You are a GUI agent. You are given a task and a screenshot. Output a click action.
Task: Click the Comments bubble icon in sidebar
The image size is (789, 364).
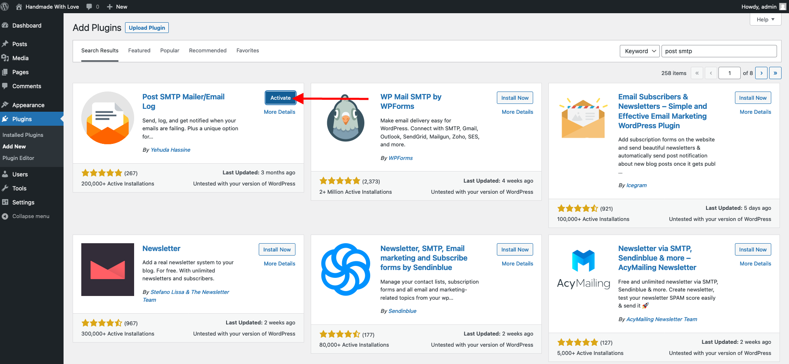[5, 86]
